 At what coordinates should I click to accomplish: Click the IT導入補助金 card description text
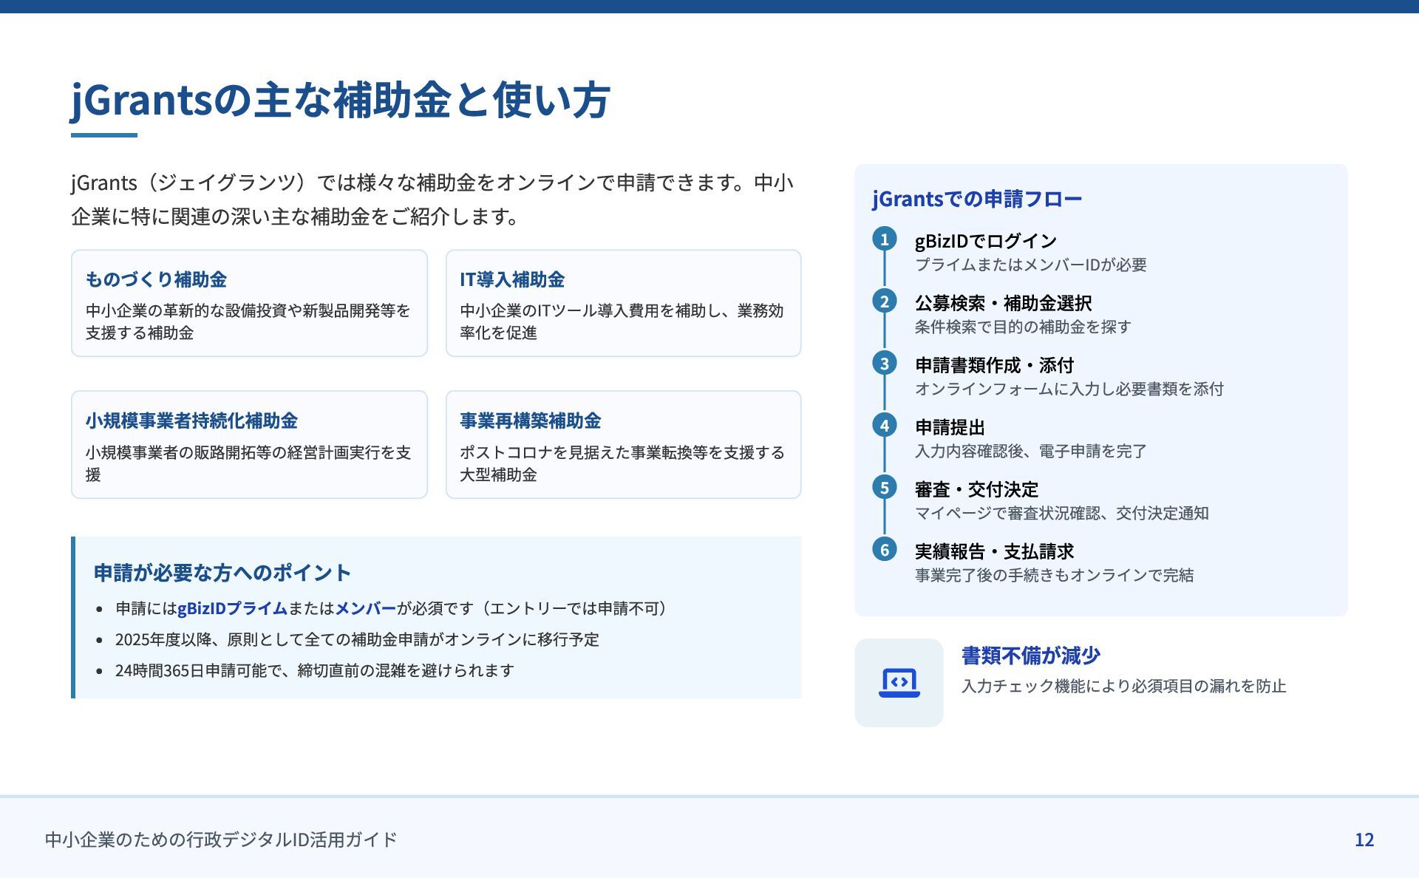point(622,321)
